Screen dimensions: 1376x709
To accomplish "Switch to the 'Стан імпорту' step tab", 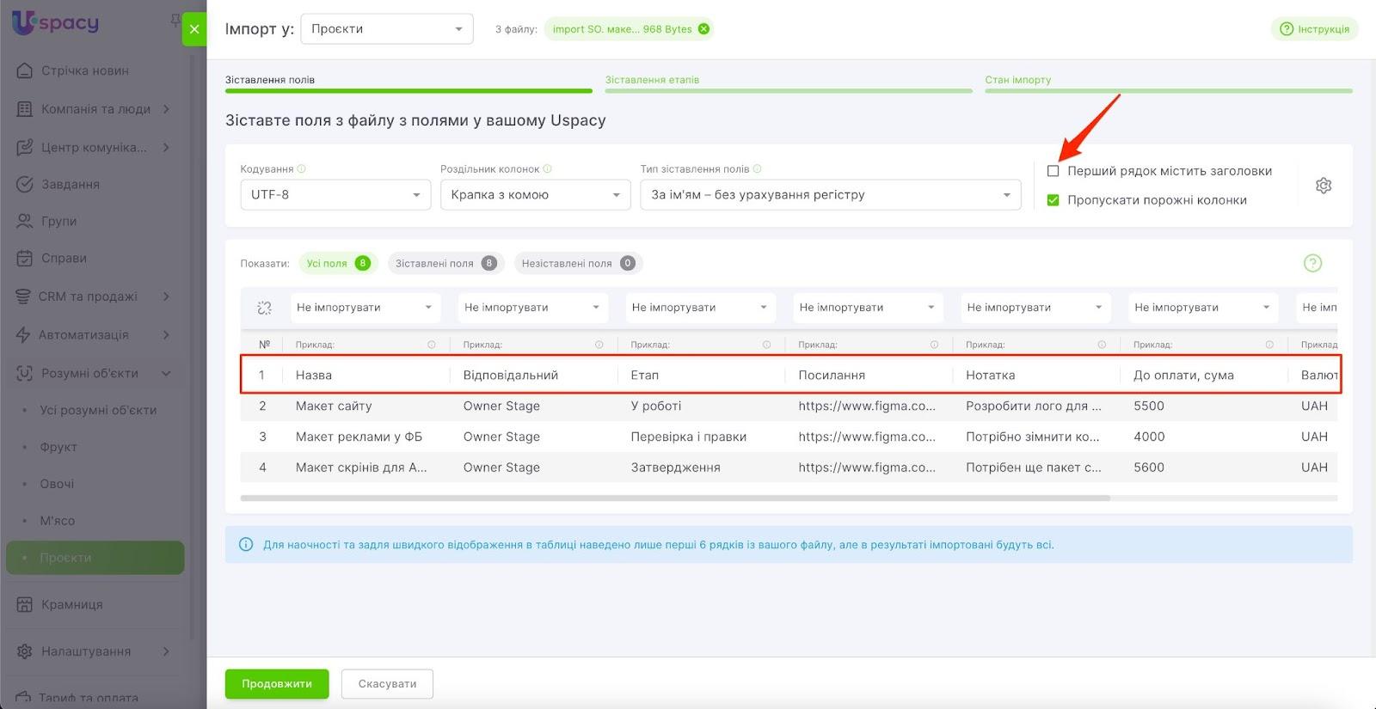I will [1018, 80].
